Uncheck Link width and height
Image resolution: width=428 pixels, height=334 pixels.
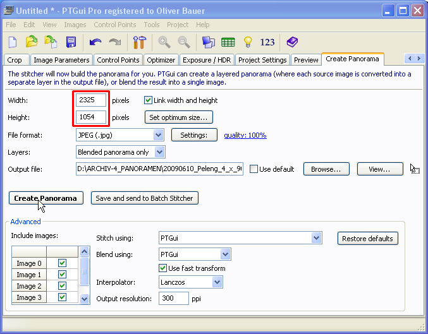click(x=149, y=100)
